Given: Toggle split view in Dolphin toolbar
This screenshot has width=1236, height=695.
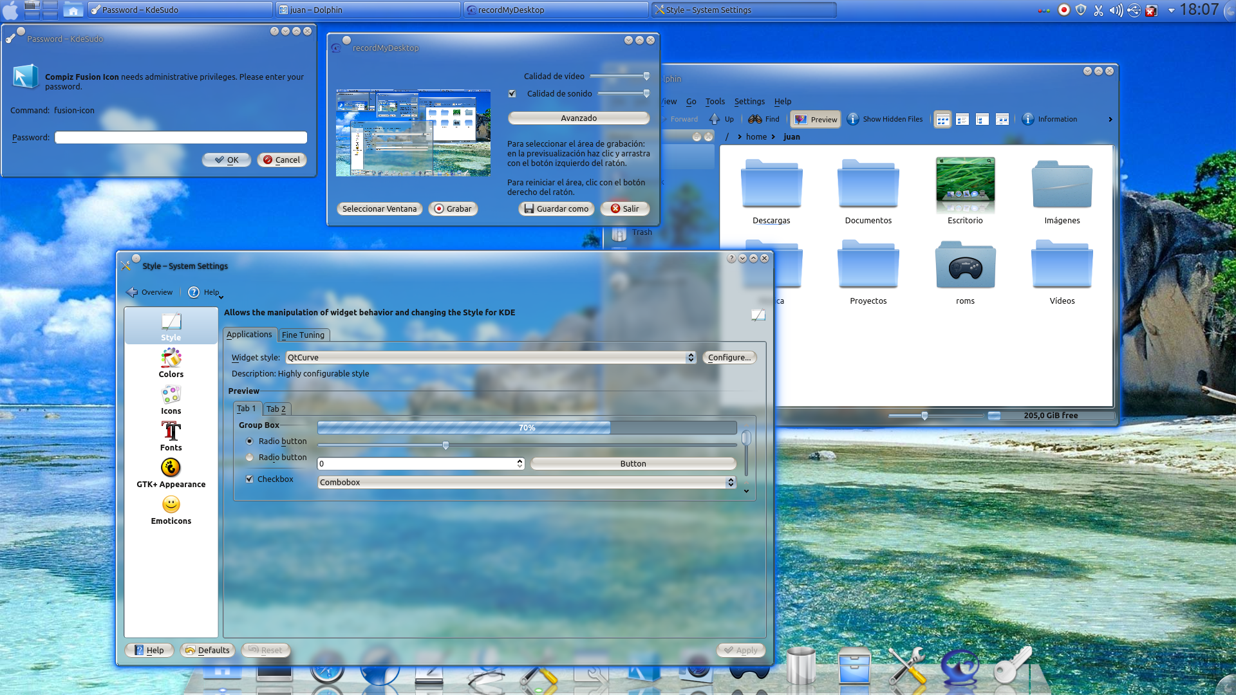Looking at the screenshot, I should 1002,119.
